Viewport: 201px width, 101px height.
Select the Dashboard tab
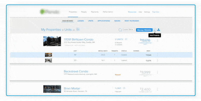[x=68, y=21]
